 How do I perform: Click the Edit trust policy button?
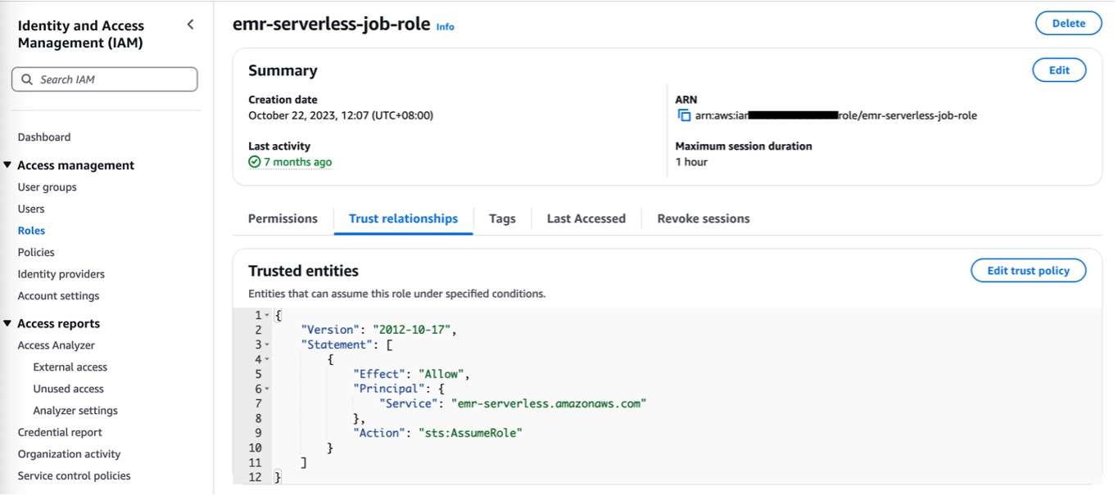(1028, 271)
